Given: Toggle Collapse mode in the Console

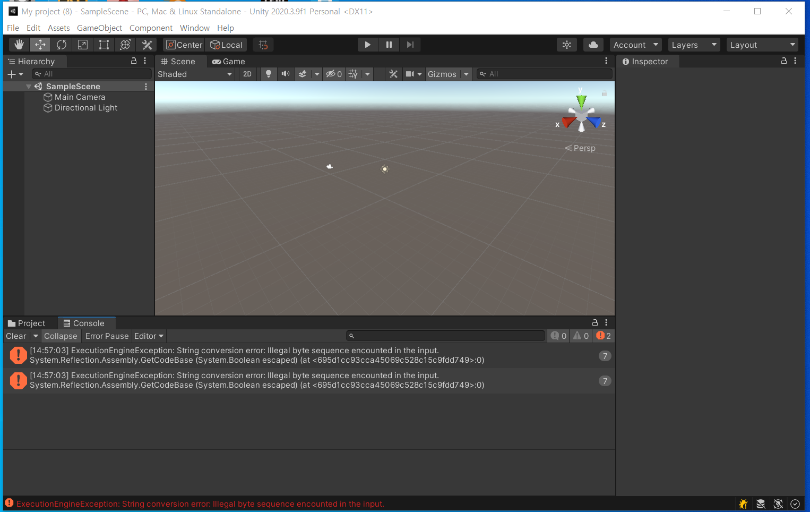Looking at the screenshot, I should [x=61, y=336].
